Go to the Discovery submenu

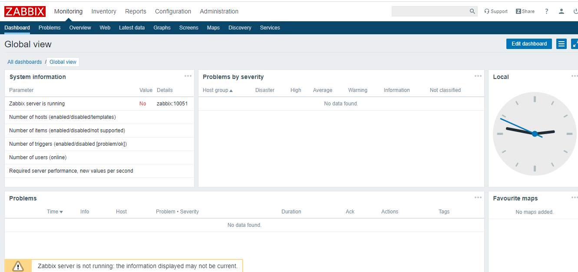coord(240,28)
